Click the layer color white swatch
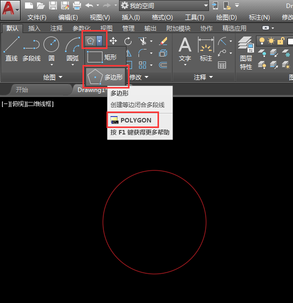Screen dimensions: 293x303 (290, 41)
